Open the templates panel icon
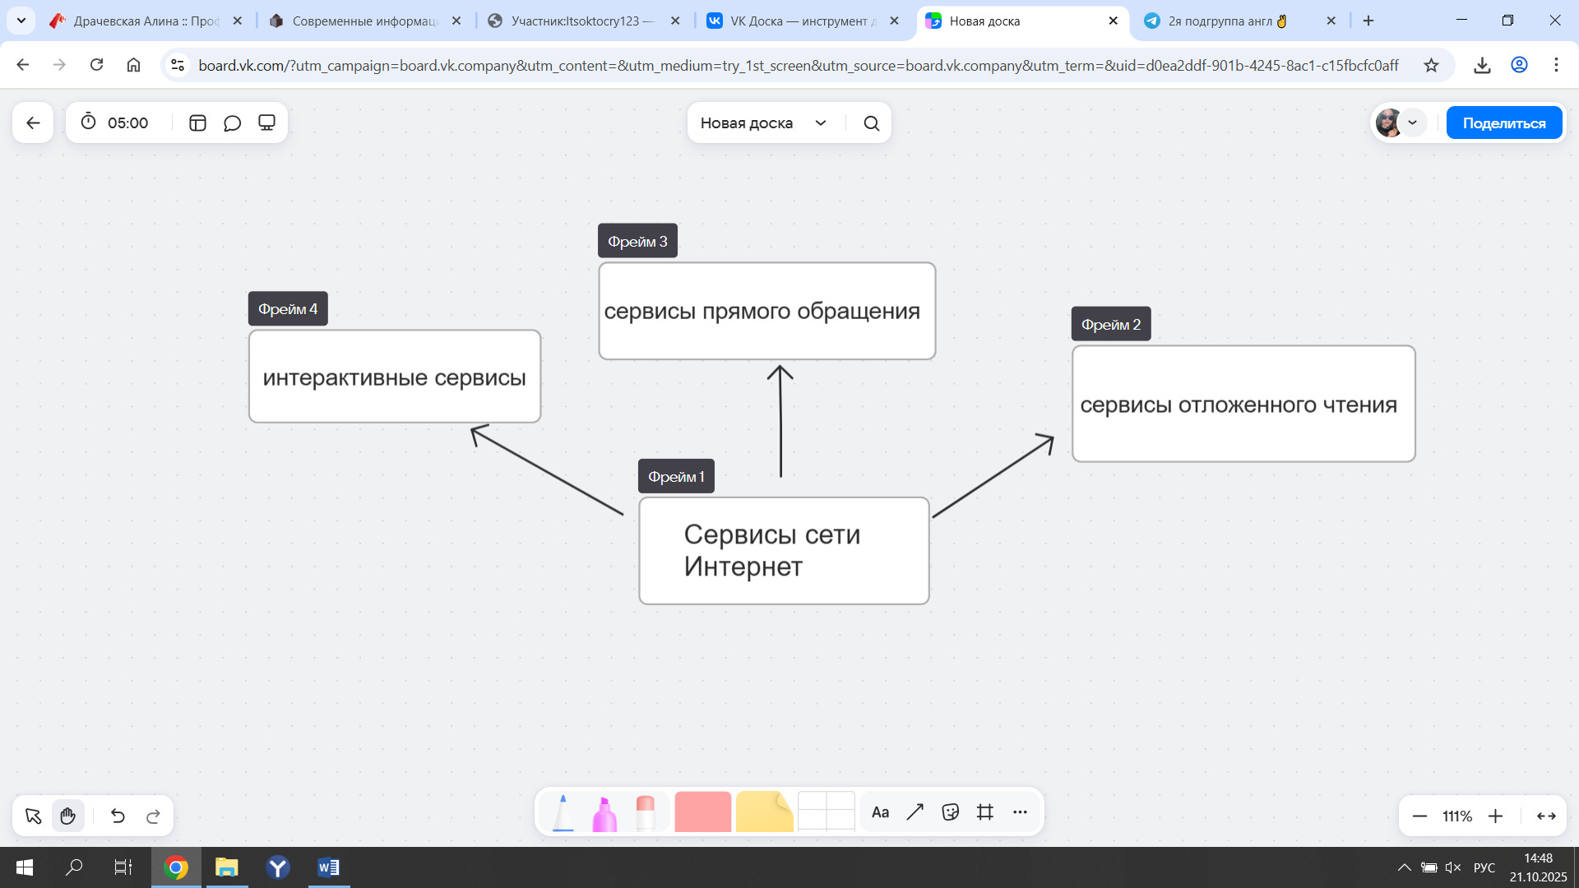Image resolution: width=1579 pixels, height=888 pixels. pos(197,123)
